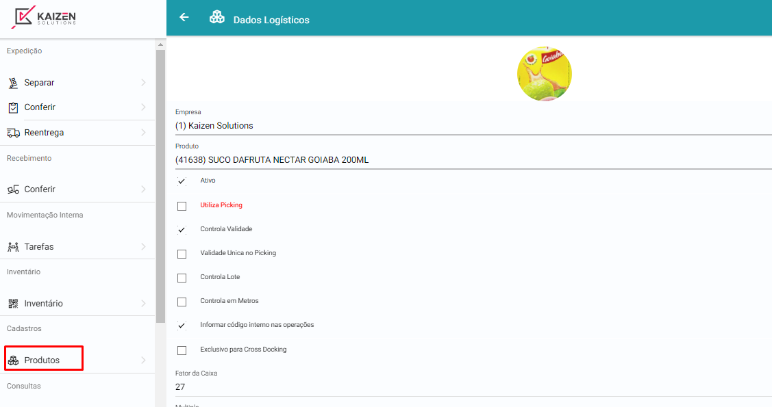Click the sidebar scrollbar up arrow
The width and height of the screenshot is (772, 407).
click(160, 44)
